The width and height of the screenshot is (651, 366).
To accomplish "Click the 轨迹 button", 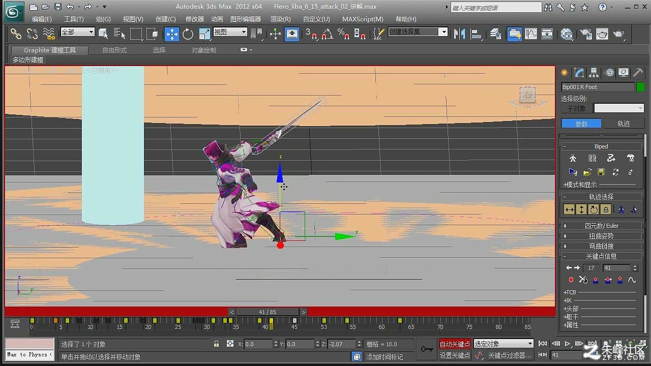I will click(624, 124).
